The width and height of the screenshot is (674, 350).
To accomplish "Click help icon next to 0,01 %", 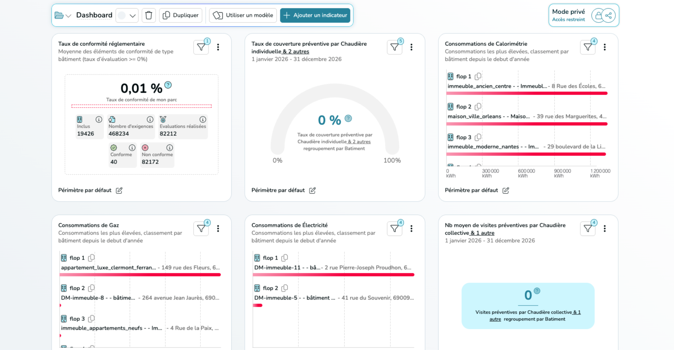I will (x=168, y=85).
